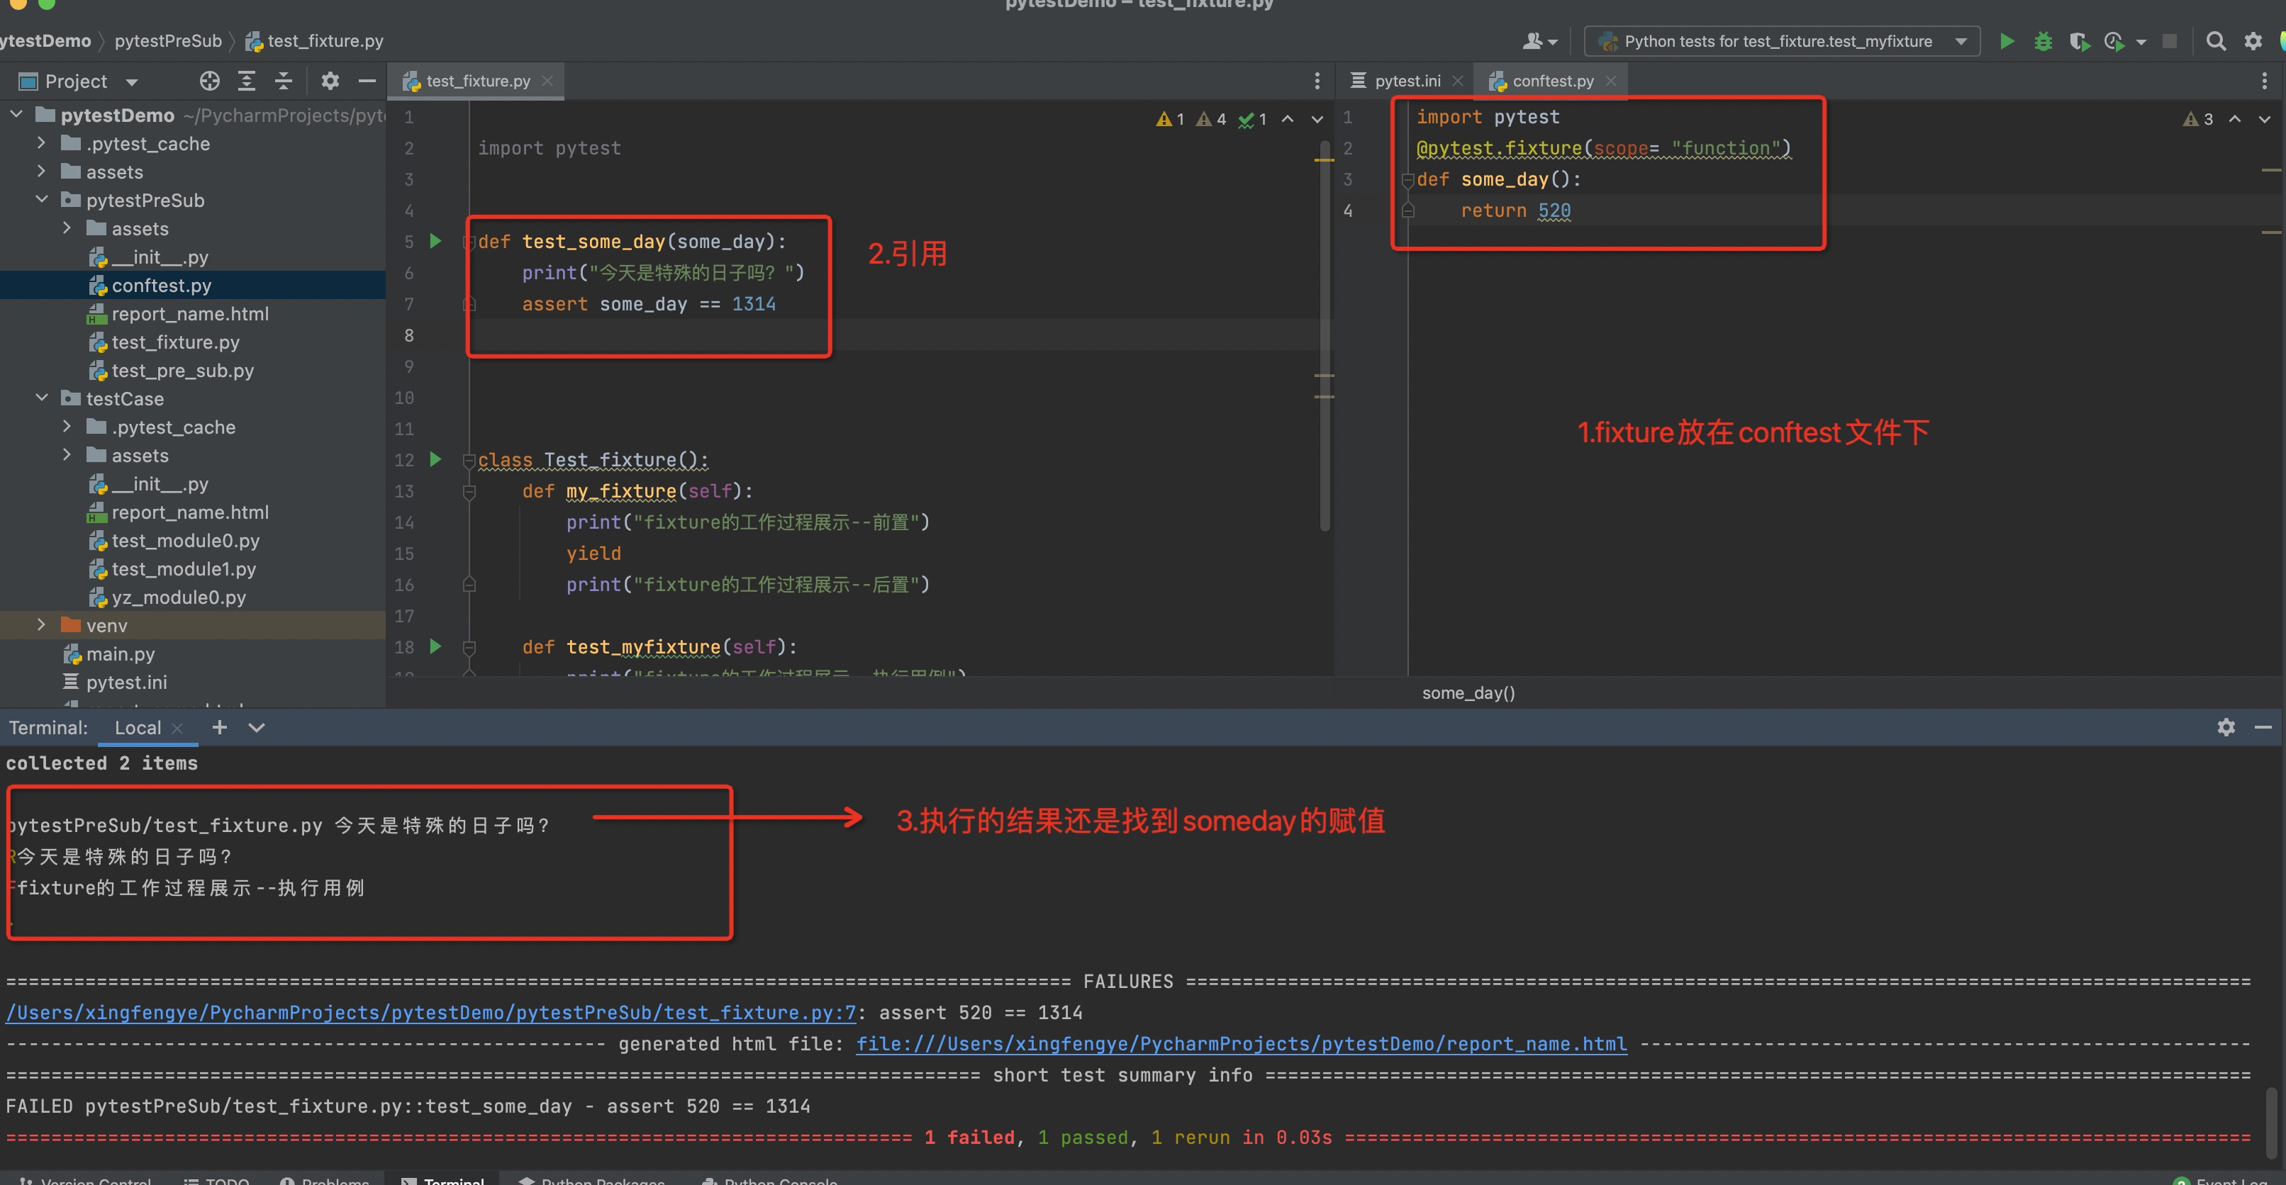Open terminal shell options chevron
Viewport: 2286px width, 1185px height.
[x=257, y=727]
